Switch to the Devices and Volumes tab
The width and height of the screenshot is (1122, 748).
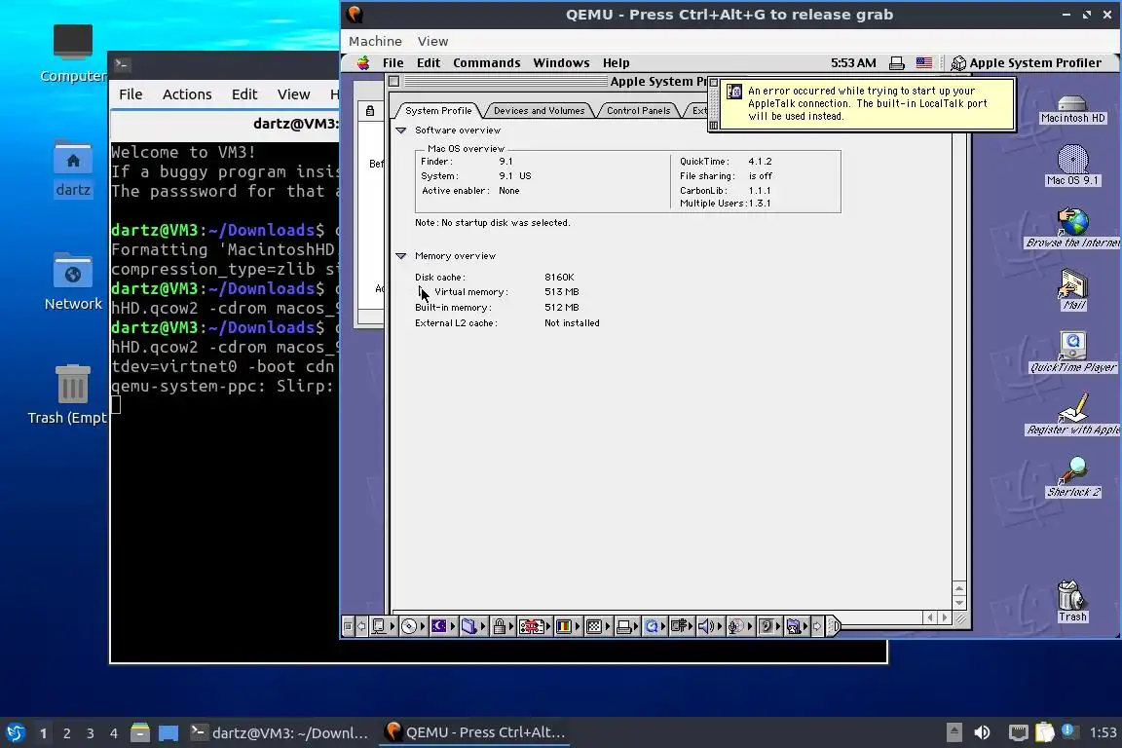[x=539, y=110]
